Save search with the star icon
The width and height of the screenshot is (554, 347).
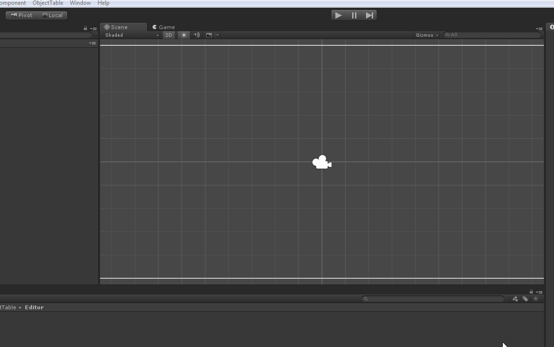[x=536, y=299]
